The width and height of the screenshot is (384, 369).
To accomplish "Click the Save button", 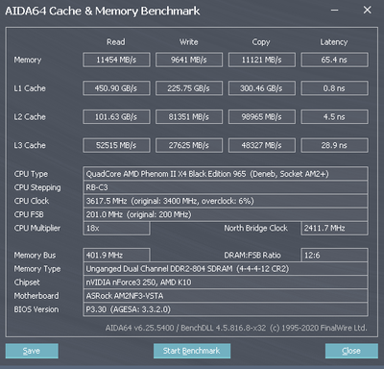I will (x=32, y=351).
